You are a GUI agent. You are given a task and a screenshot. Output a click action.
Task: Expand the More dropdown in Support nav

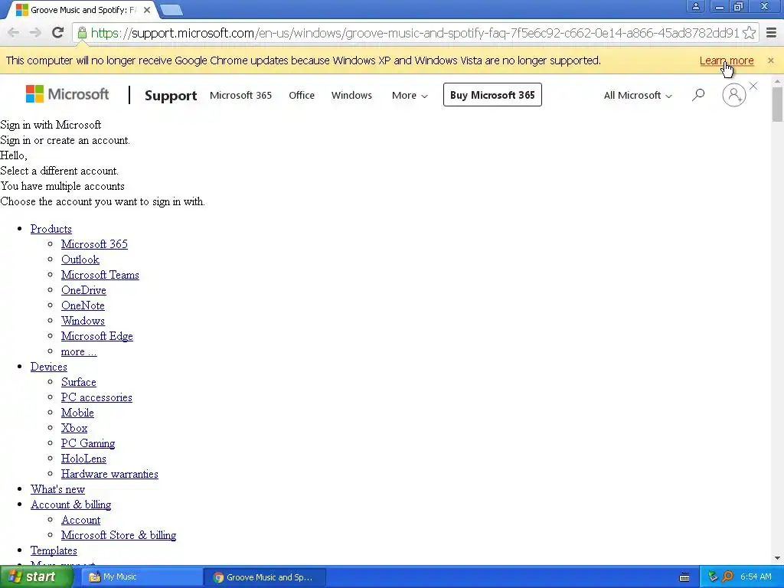[x=410, y=95]
